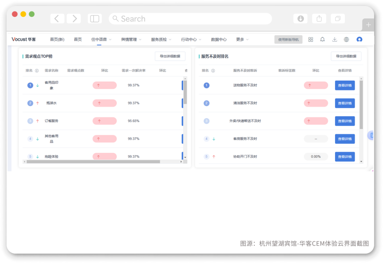Add a new browser tab
Viewport: 383px width, 263px height.
click(x=368, y=25)
